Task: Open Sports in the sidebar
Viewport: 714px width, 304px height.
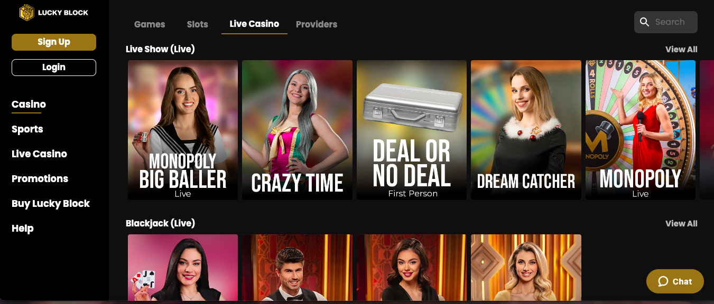Action: (27, 129)
